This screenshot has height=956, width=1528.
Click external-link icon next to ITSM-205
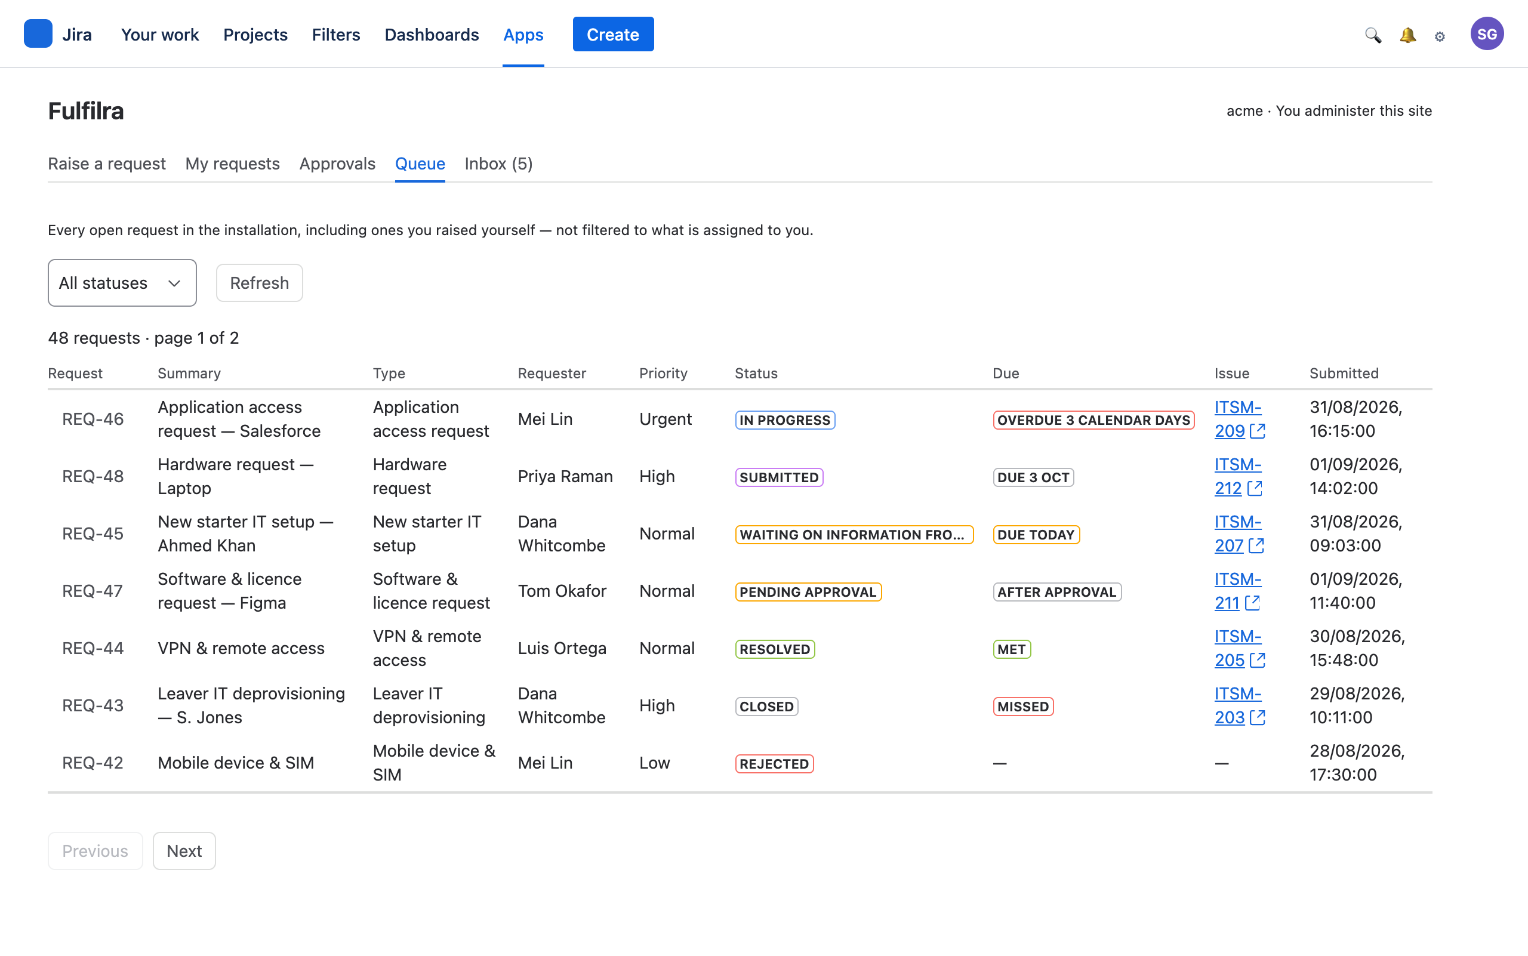pos(1257,660)
